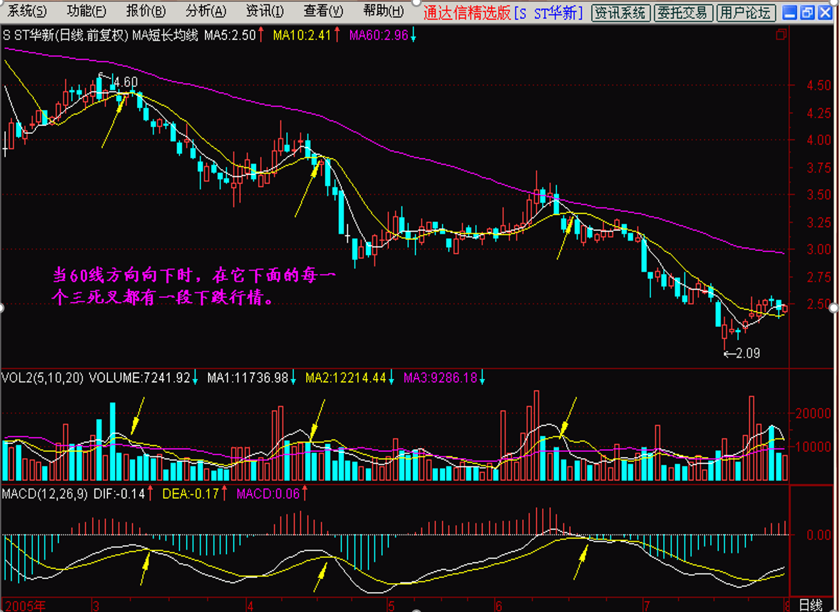Click the red panel restore icon above the chart
Image resolution: width=840 pixels, height=612 pixels.
click(781, 35)
